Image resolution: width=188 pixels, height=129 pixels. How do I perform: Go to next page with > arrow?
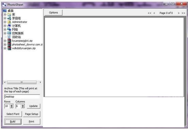point(178,13)
